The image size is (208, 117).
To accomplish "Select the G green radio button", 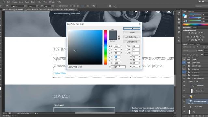I will coord(110,60).
